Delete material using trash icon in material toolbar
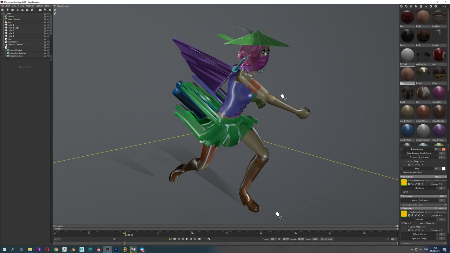Image resolution: width=450 pixels, height=253 pixels. [421, 6]
